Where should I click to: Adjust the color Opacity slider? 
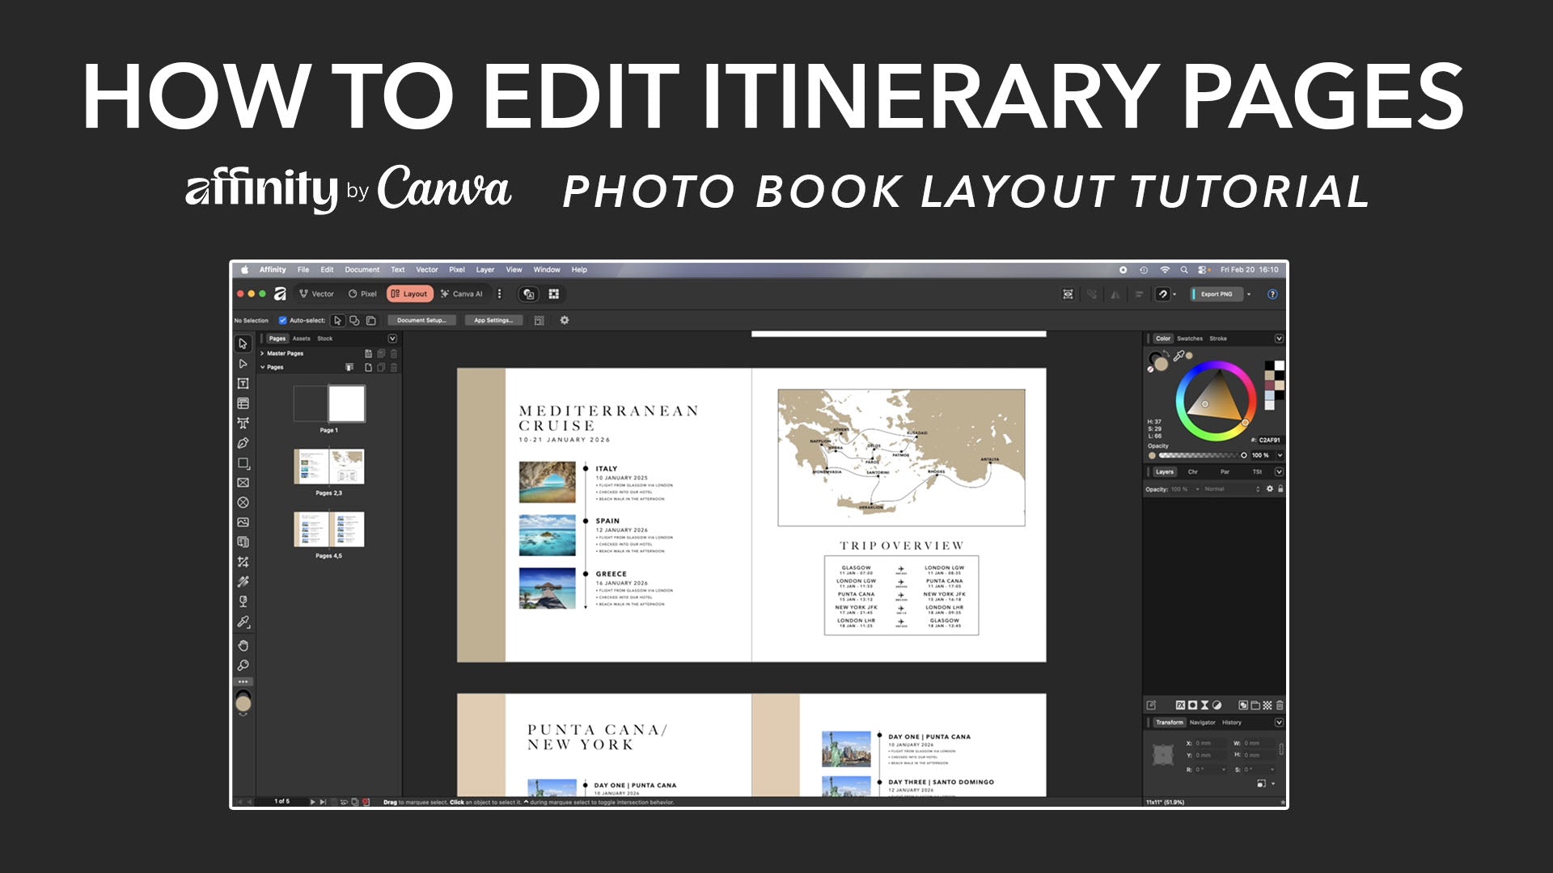(1201, 455)
